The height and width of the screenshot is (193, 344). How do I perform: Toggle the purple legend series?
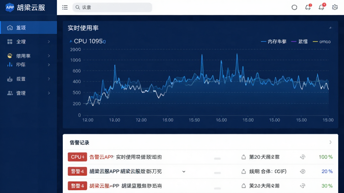[299, 42]
